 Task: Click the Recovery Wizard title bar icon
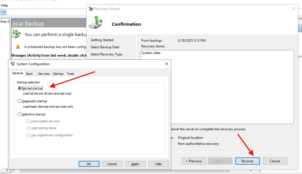point(91,9)
